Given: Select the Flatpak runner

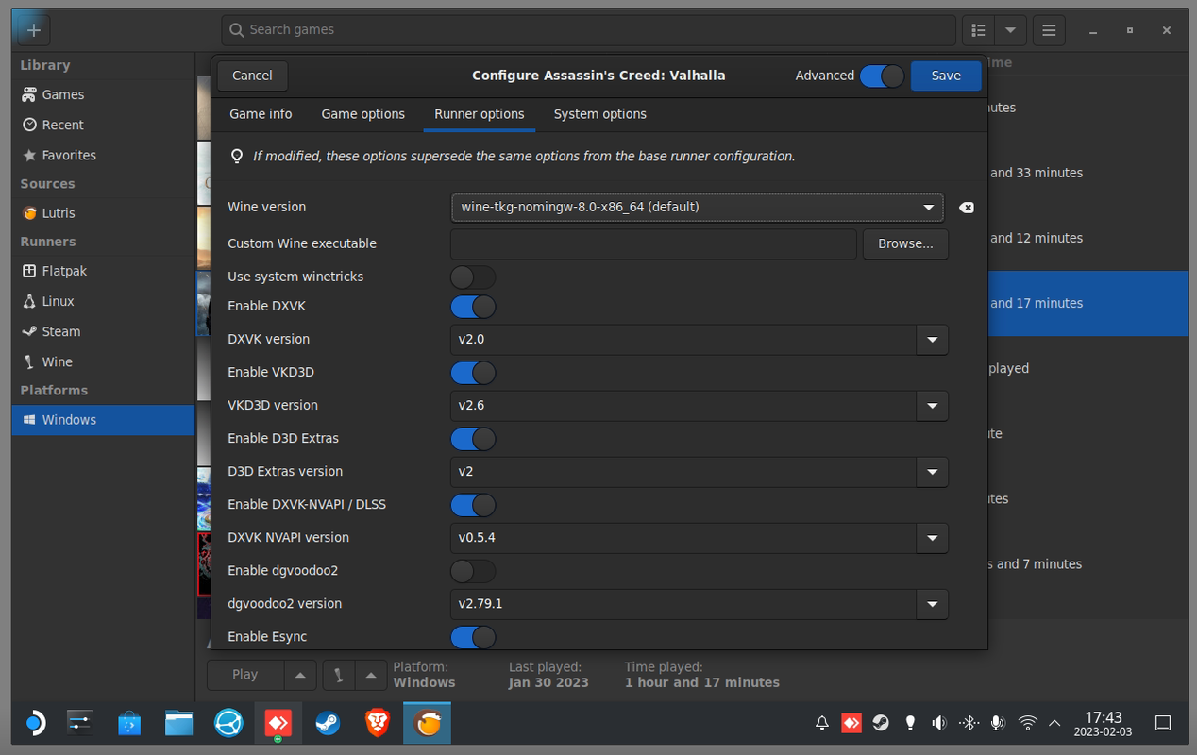Looking at the screenshot, I should tap(103, 271).
